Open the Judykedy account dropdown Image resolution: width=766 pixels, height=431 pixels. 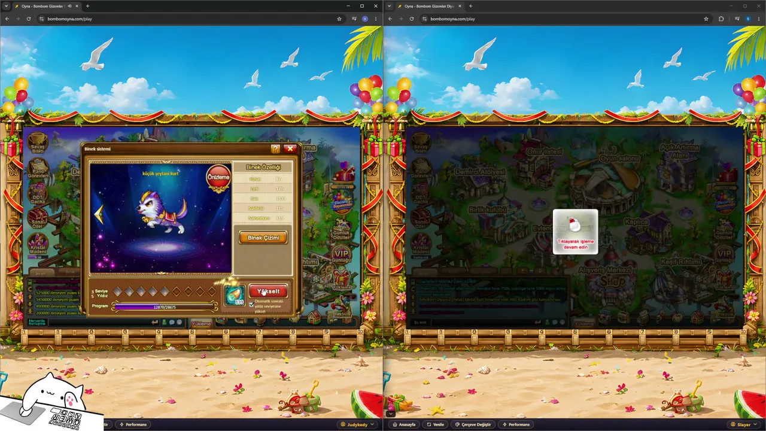coord(357,424)
